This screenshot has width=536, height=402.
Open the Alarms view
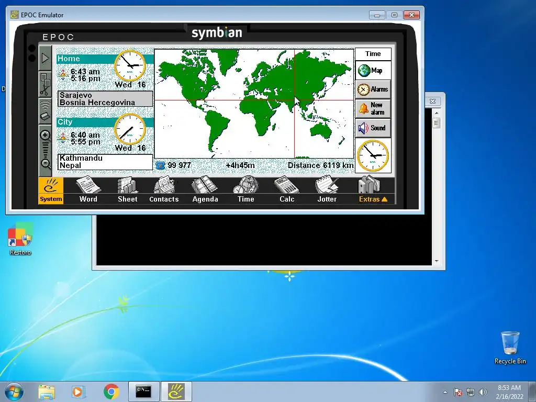(x=373, y=90)
